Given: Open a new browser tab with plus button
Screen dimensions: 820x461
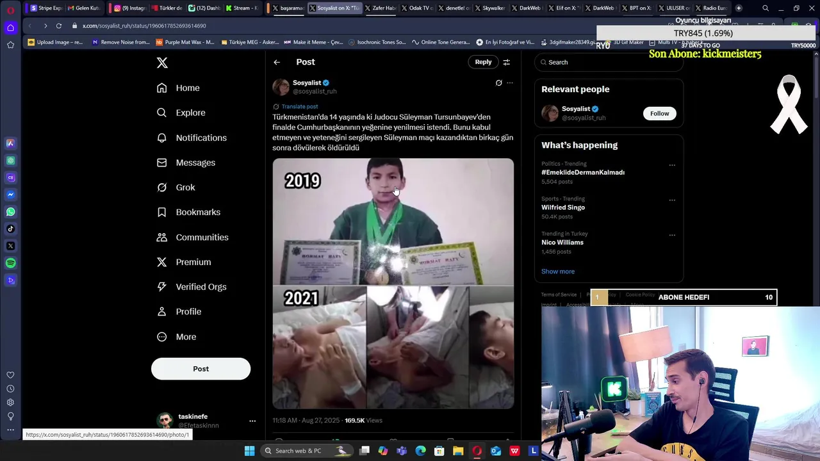Looking at the screenshot, I should (739, 8).
